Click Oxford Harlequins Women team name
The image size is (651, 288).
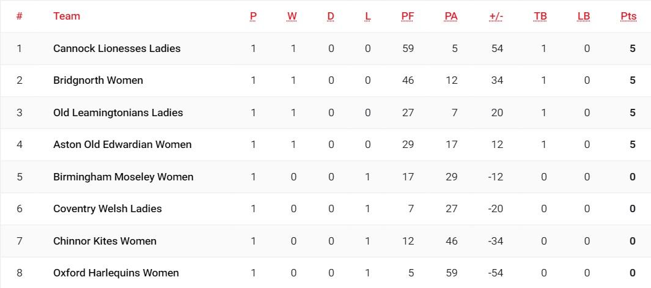tap(116, 273)
